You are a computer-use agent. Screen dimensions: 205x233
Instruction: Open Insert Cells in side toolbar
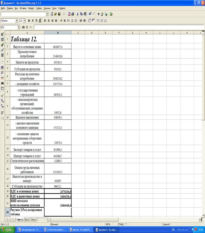click(2, 39)
